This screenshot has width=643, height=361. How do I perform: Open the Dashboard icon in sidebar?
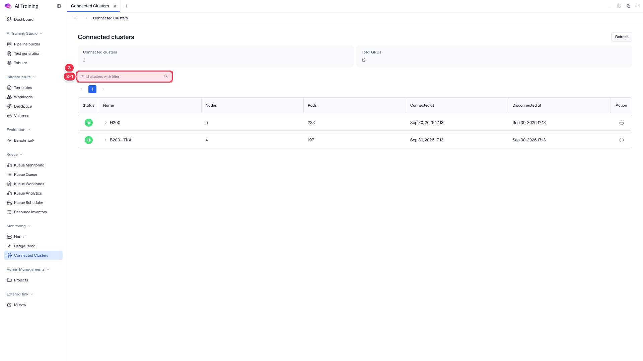(9, 19)
